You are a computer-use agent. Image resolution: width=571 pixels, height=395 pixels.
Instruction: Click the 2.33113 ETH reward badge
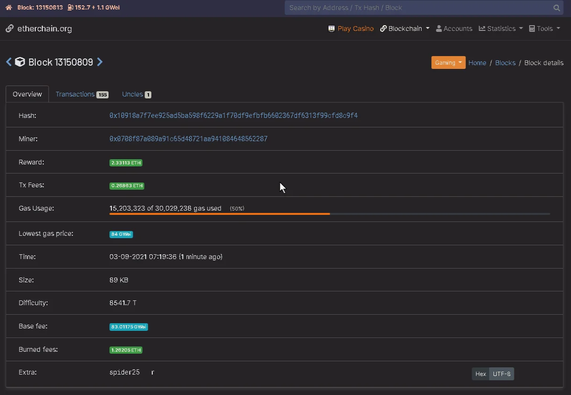[x=126, y=163]
